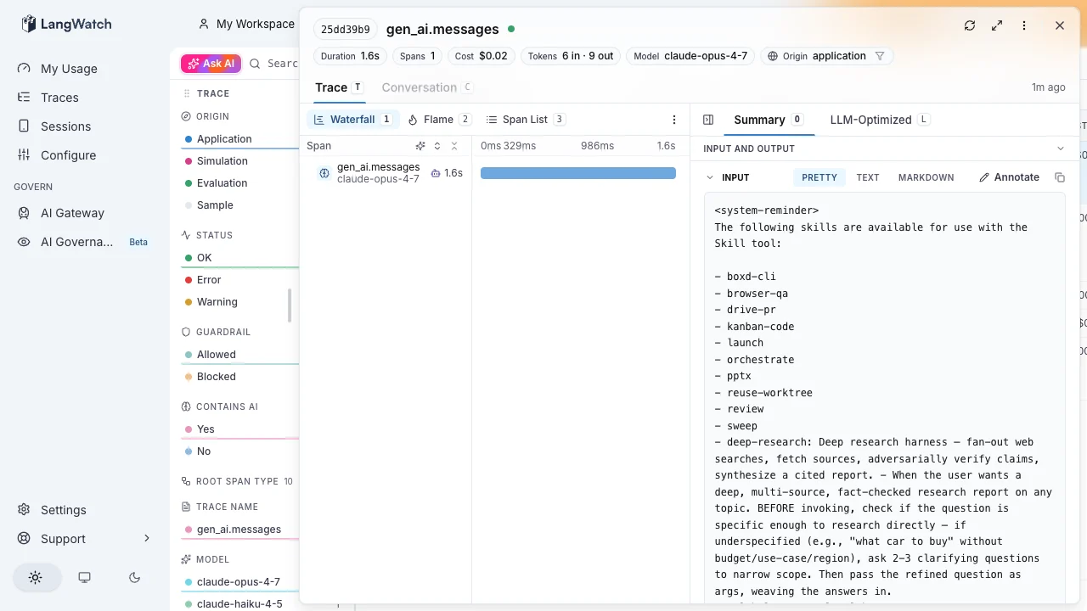Image resolution: width=1087 pixels, height=611 pixels.
Task: Open span view options kebab menu
Action: [674, 120]
